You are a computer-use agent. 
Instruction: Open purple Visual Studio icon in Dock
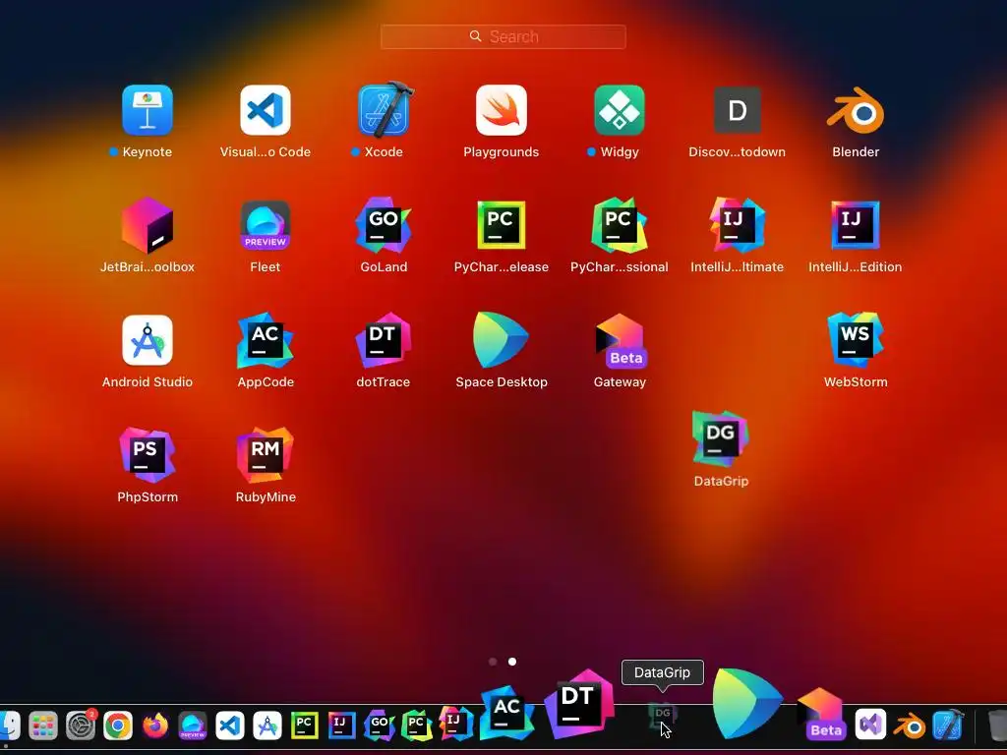pyautogui.click(x=870, y=725)
